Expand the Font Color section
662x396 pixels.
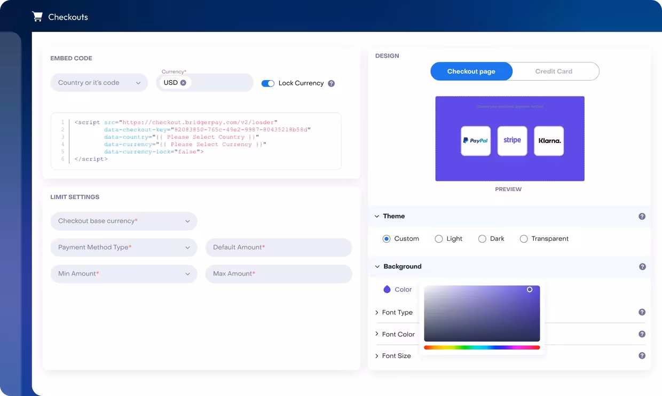[377, 334]
